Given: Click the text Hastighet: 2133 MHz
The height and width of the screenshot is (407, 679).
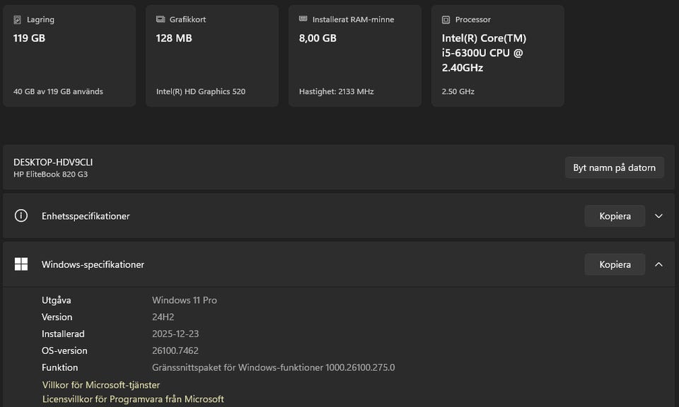Looking at the screenshot, I should 336,91.
